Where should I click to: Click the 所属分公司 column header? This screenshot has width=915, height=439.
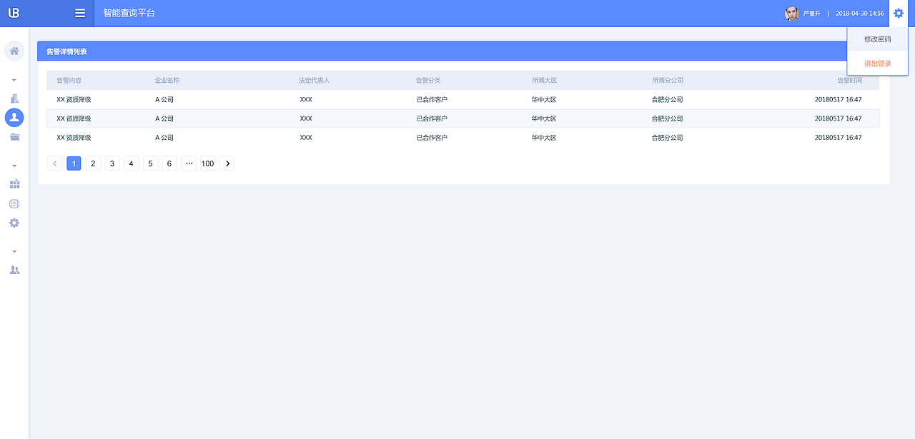[x=668, y=81]
